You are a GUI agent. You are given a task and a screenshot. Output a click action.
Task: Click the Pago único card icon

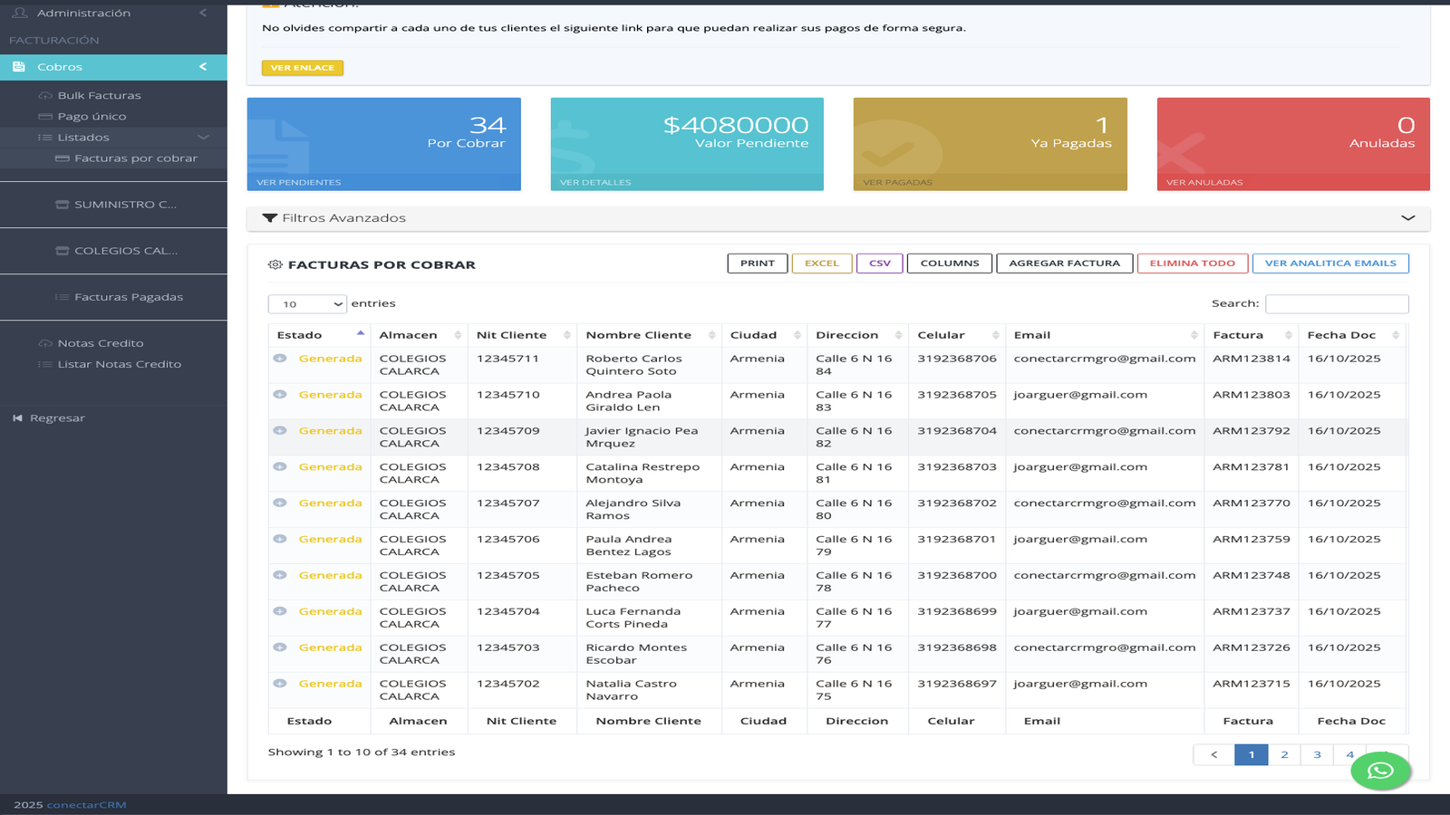tap(45, 117)
